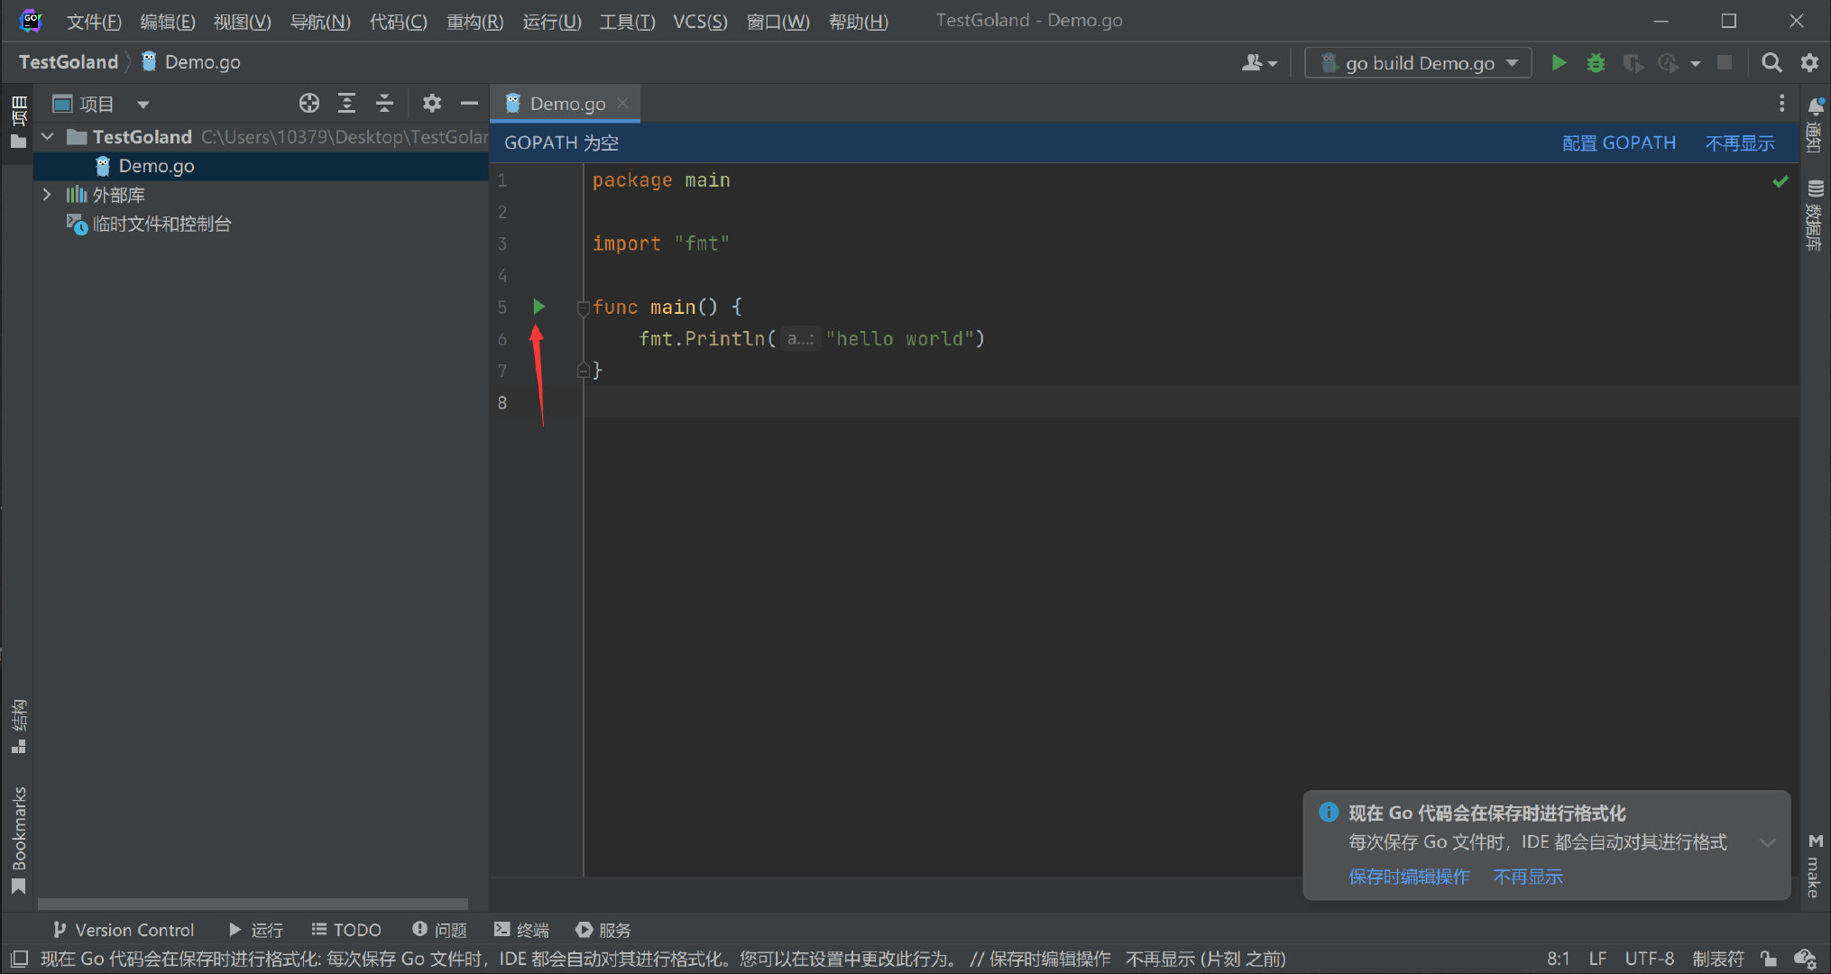Open 重构(R) menu
Screen dimensions: 1831x974
point(475,21)
